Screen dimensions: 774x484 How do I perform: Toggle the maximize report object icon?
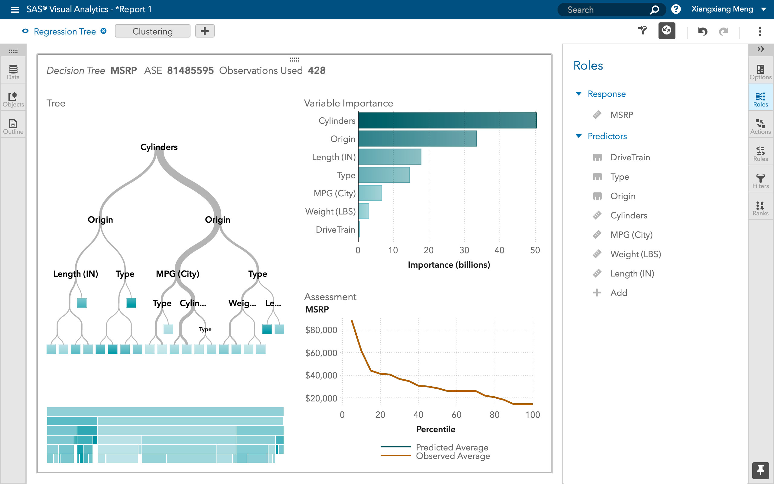pyautogui.click(x=667, y=31)
